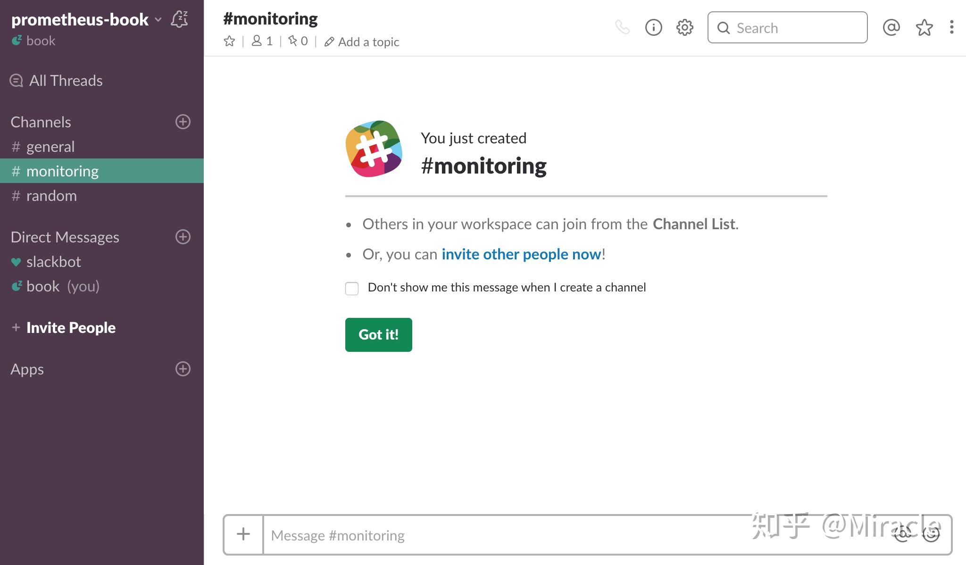Open channel details info icon
This screenshot has width=966, height=565.
pos(653,27)
